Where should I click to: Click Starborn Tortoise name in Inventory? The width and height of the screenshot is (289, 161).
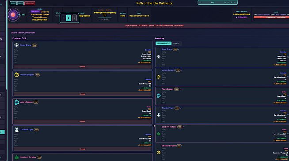169,127
